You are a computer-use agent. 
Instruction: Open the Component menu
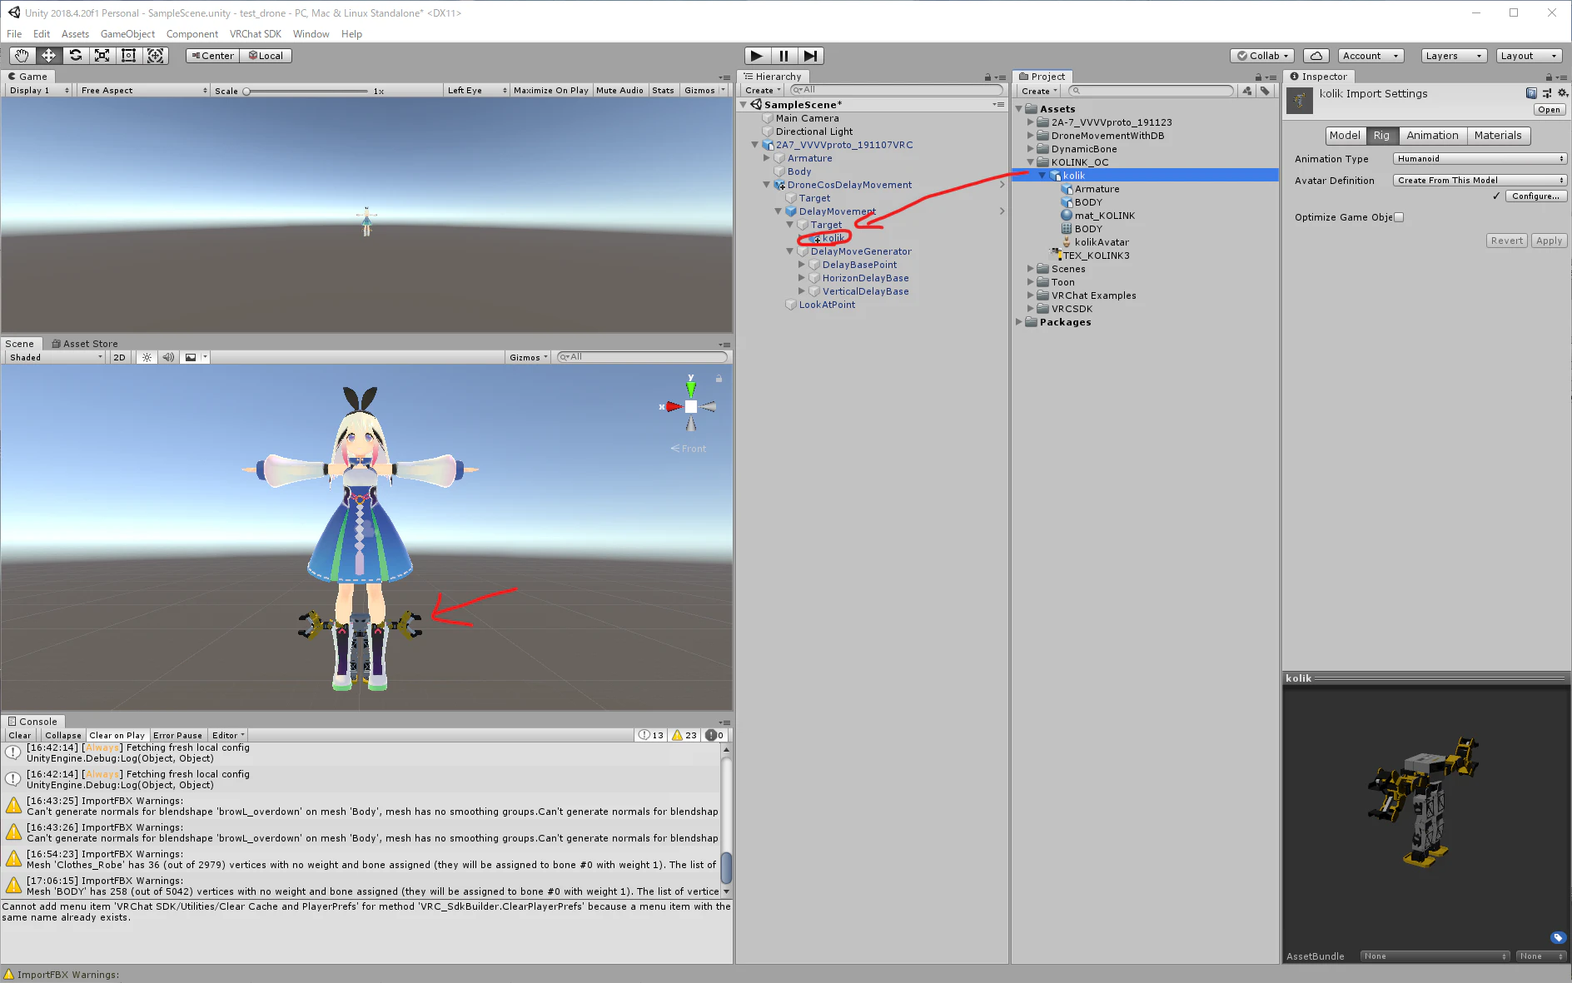[192, 34]
